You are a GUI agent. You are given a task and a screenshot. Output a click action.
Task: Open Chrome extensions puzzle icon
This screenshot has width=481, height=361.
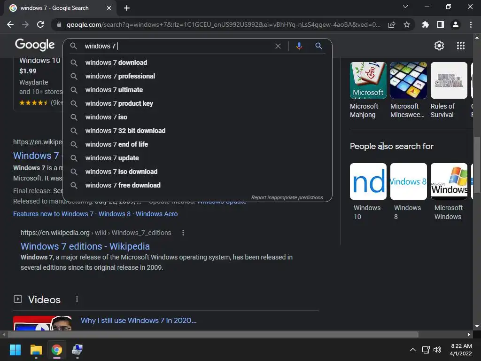(426, 24)
